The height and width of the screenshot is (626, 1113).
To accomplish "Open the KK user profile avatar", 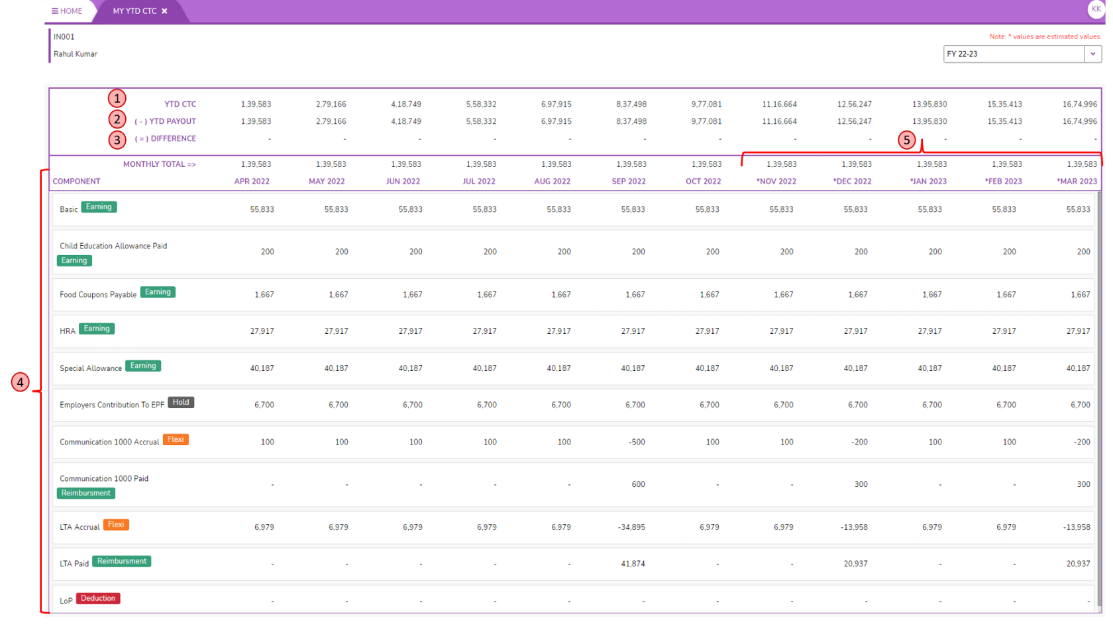I will coord(1096,9).
